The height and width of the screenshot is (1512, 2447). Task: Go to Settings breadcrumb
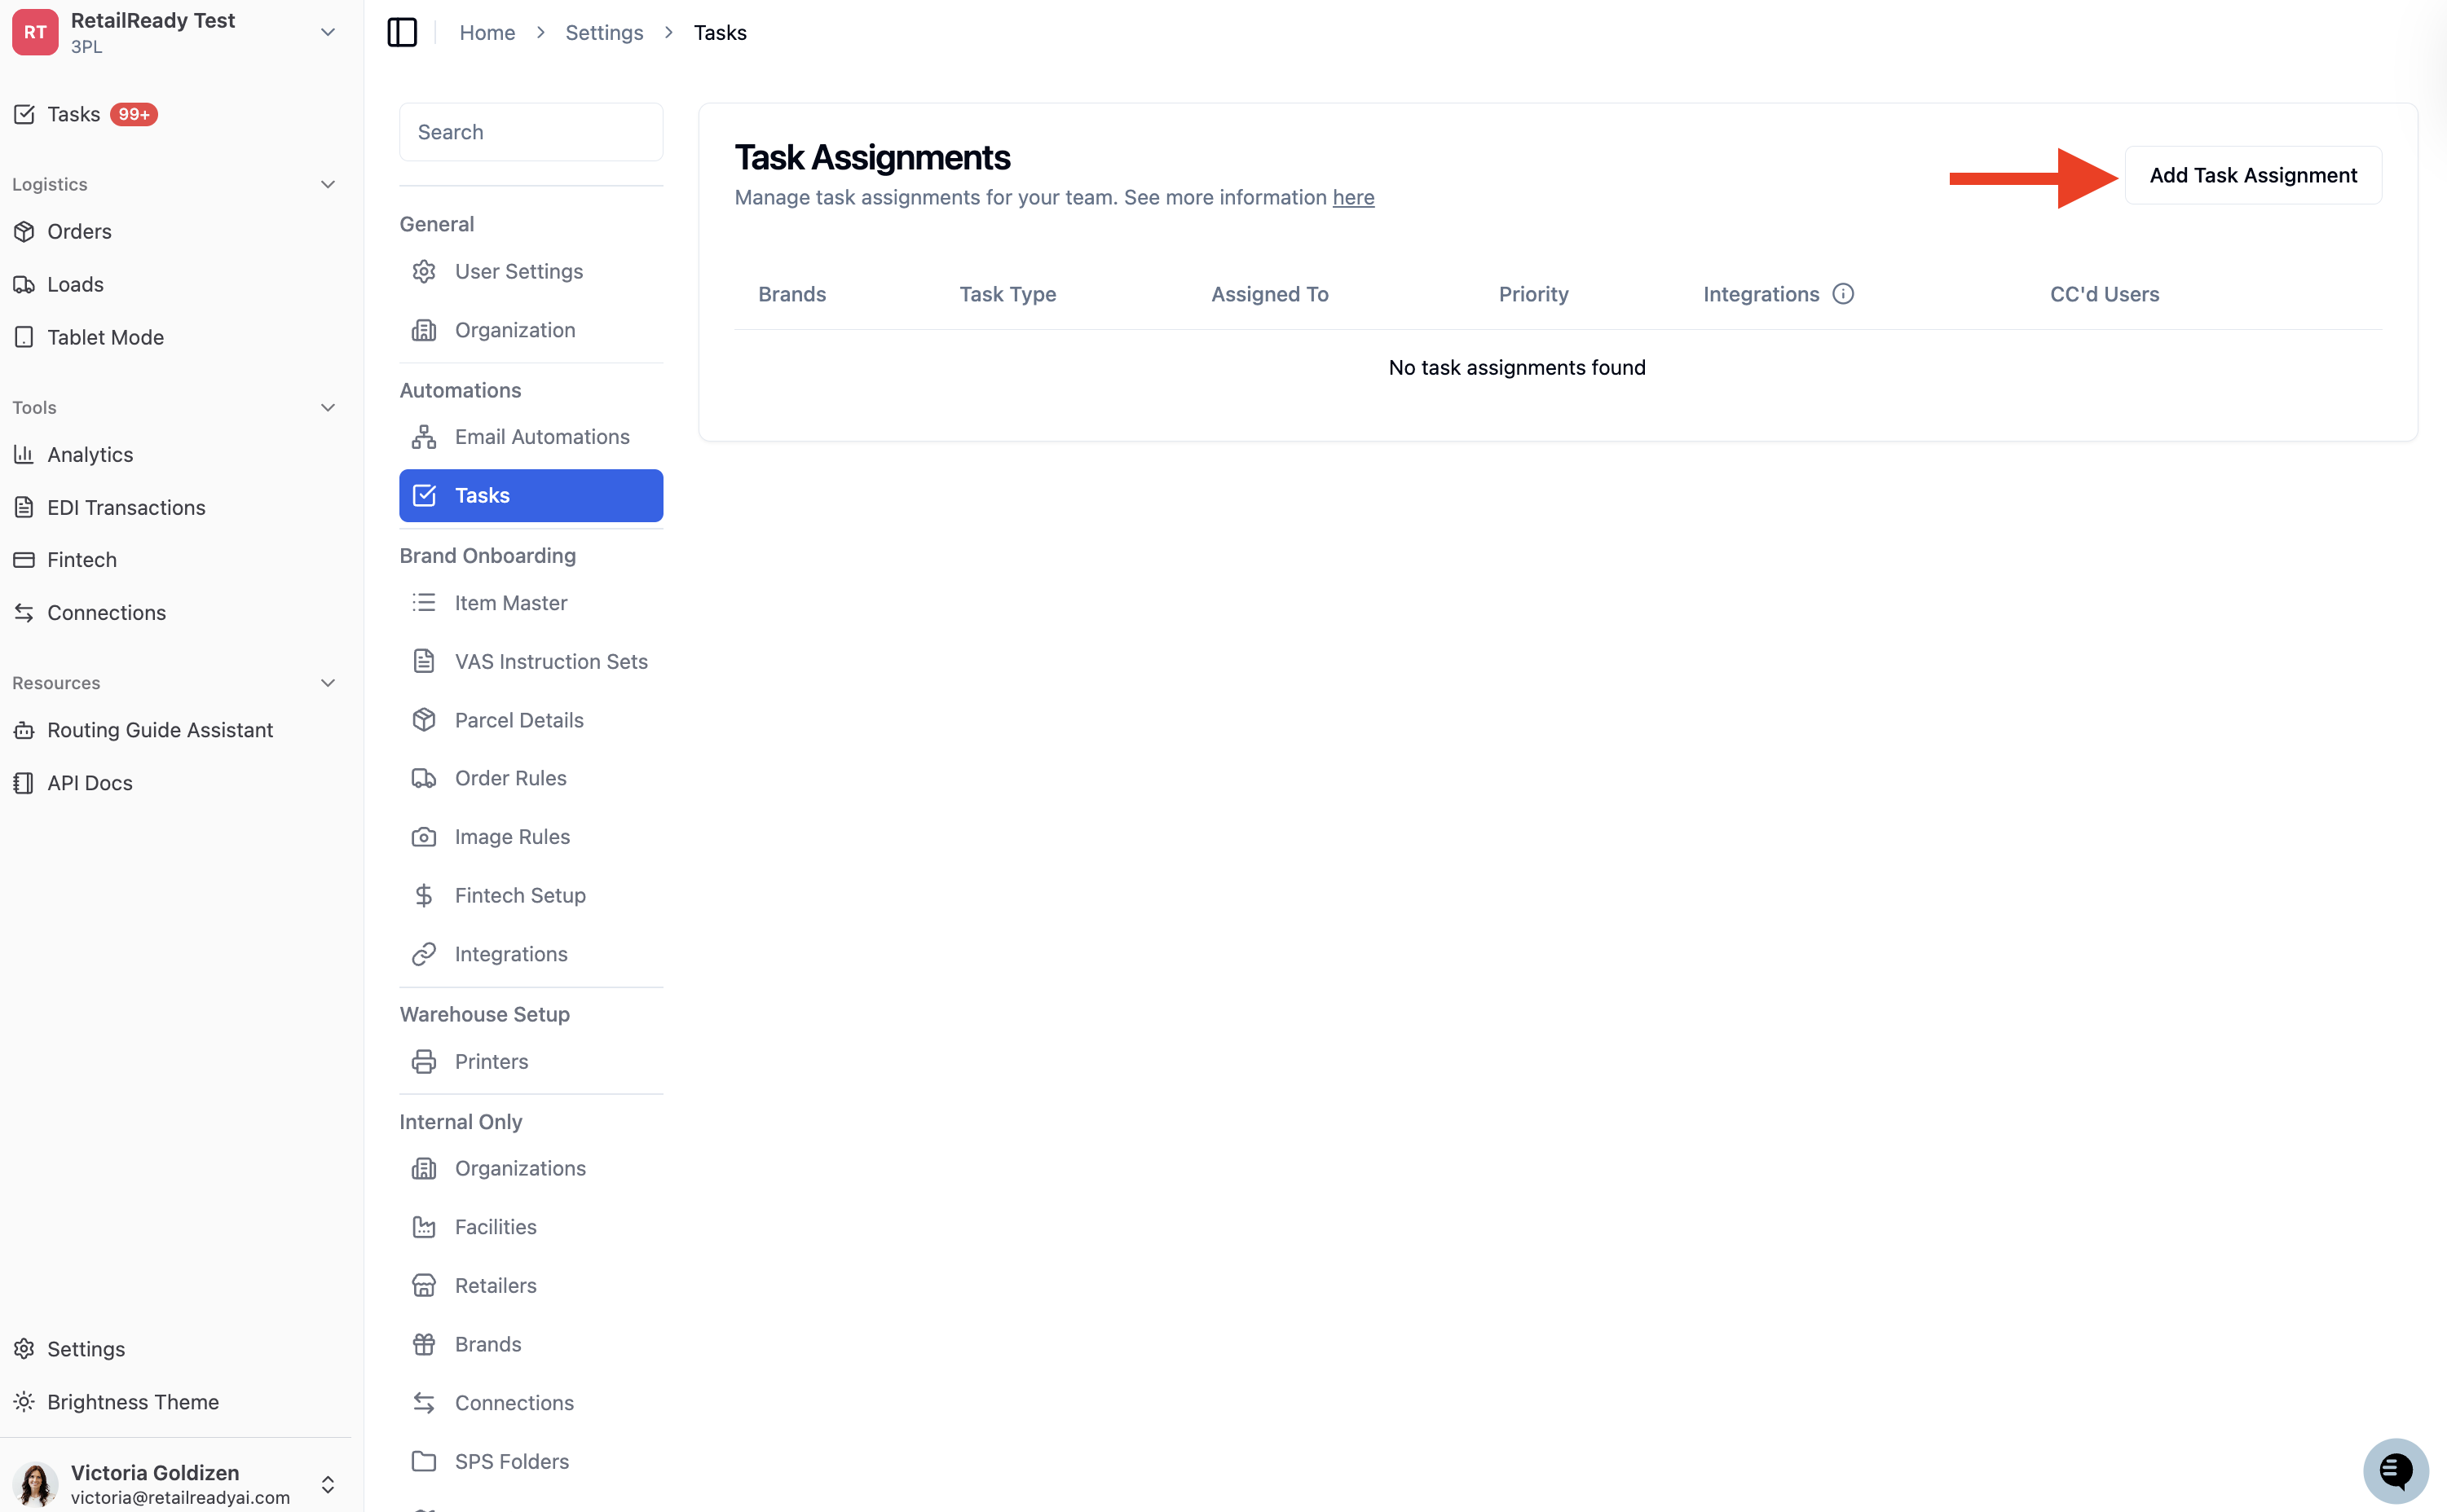(603, 32)
